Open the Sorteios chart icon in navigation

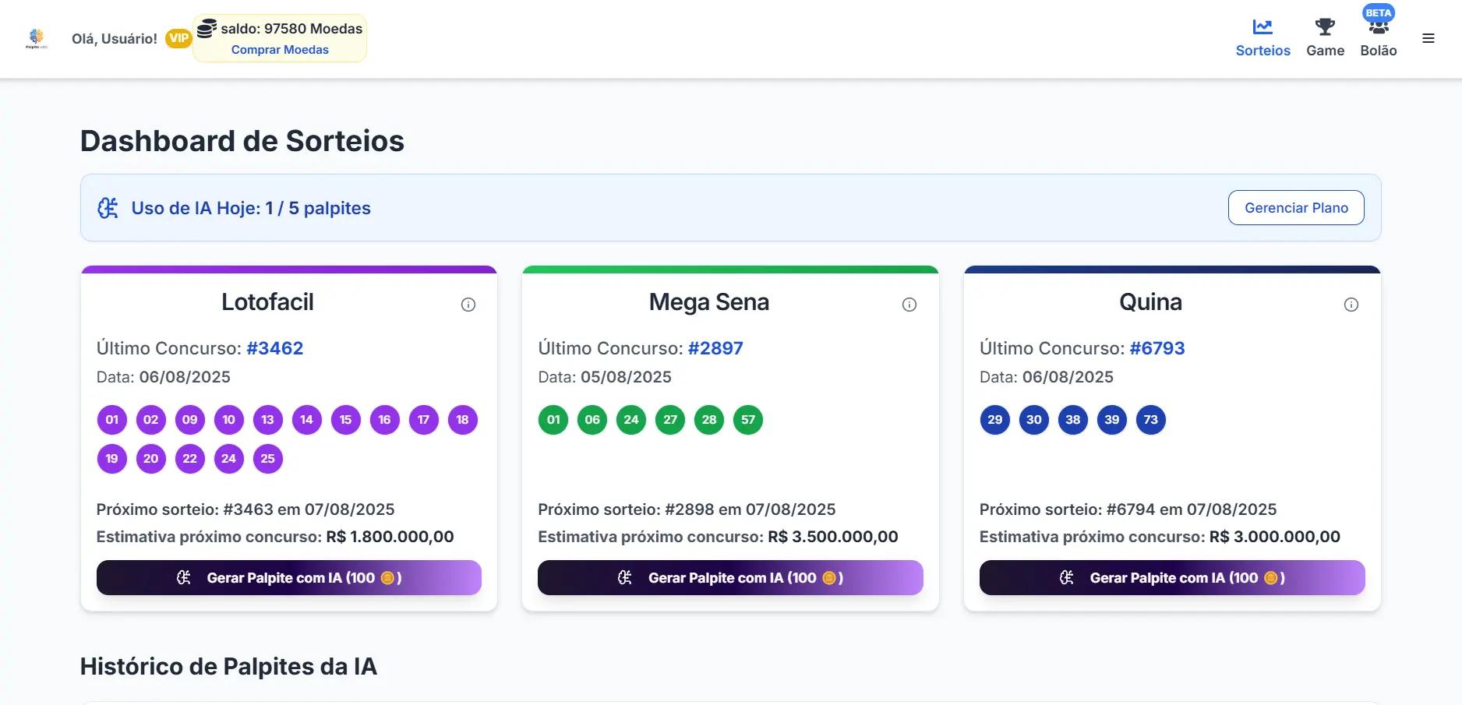point(1262,26)
